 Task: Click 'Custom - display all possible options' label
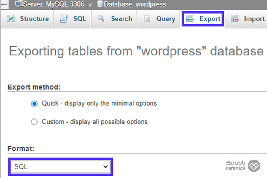point(95,122)
